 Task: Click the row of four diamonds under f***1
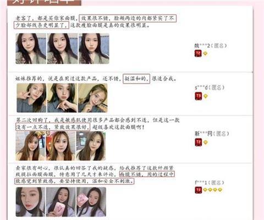coord(213,190)
